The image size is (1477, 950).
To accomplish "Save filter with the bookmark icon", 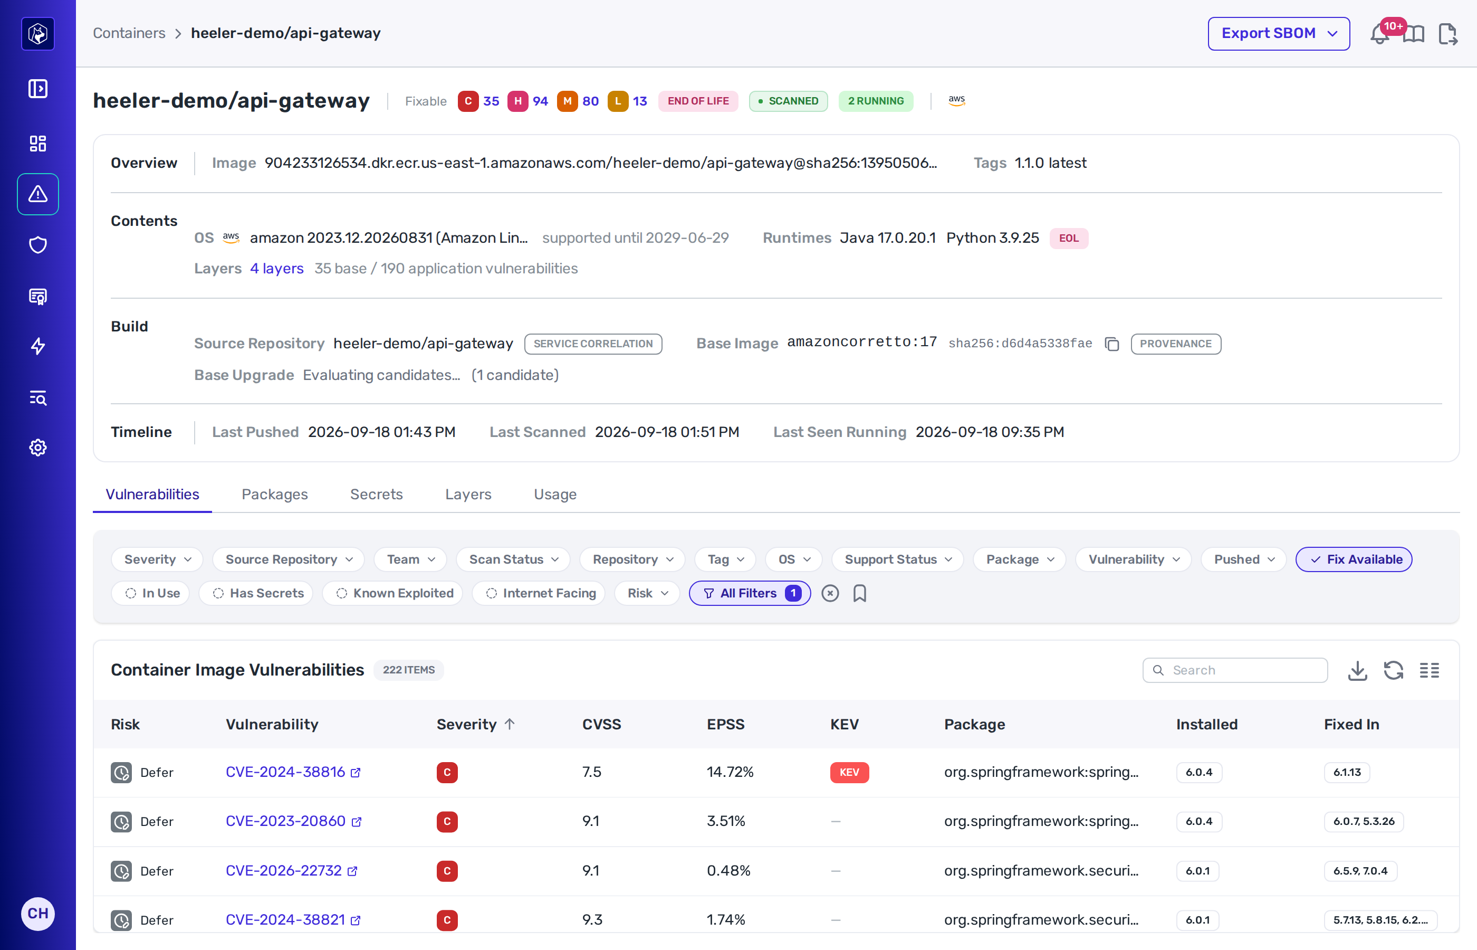I will click(859, 593).
